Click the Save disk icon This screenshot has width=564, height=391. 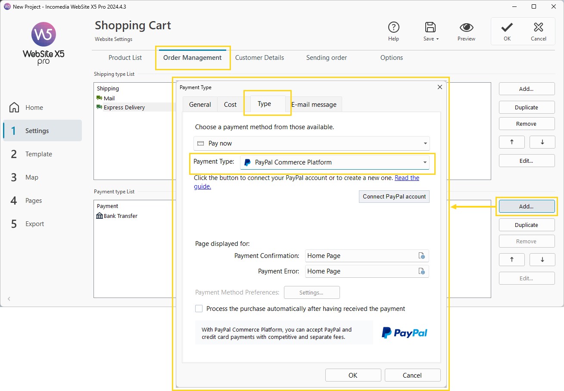(x=430, y=28)
